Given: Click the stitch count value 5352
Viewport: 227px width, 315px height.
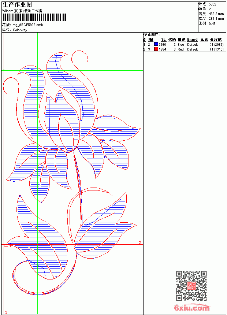Looking at the screenshot, I should (x=212, y=4).
